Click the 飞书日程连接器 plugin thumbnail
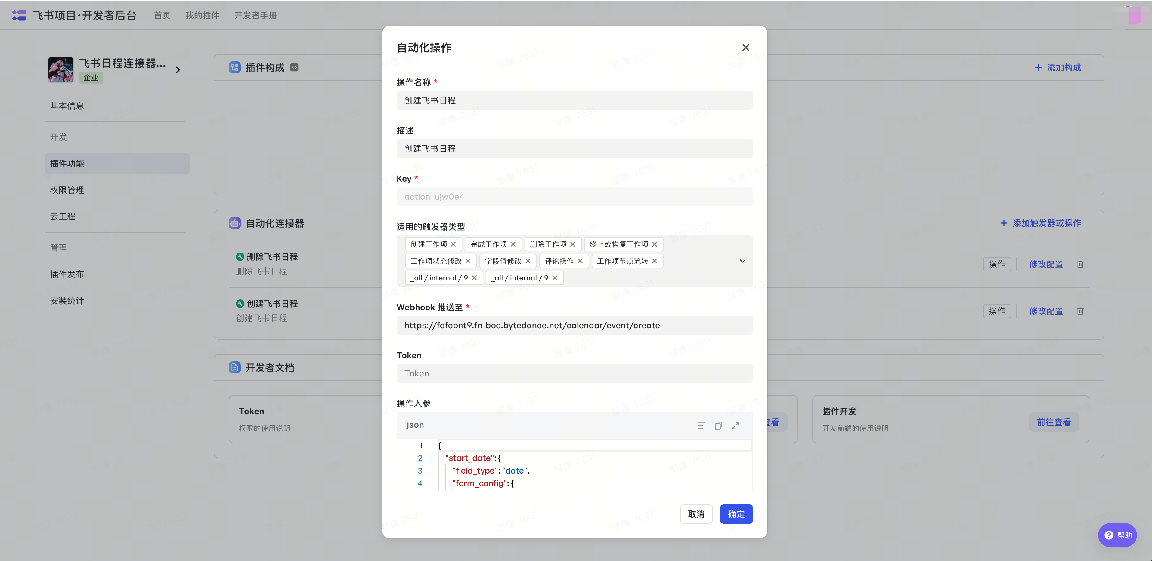 [x=61, y=70]
